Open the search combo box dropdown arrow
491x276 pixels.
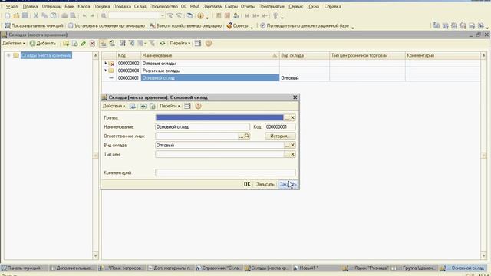click(x=162, y=15)
